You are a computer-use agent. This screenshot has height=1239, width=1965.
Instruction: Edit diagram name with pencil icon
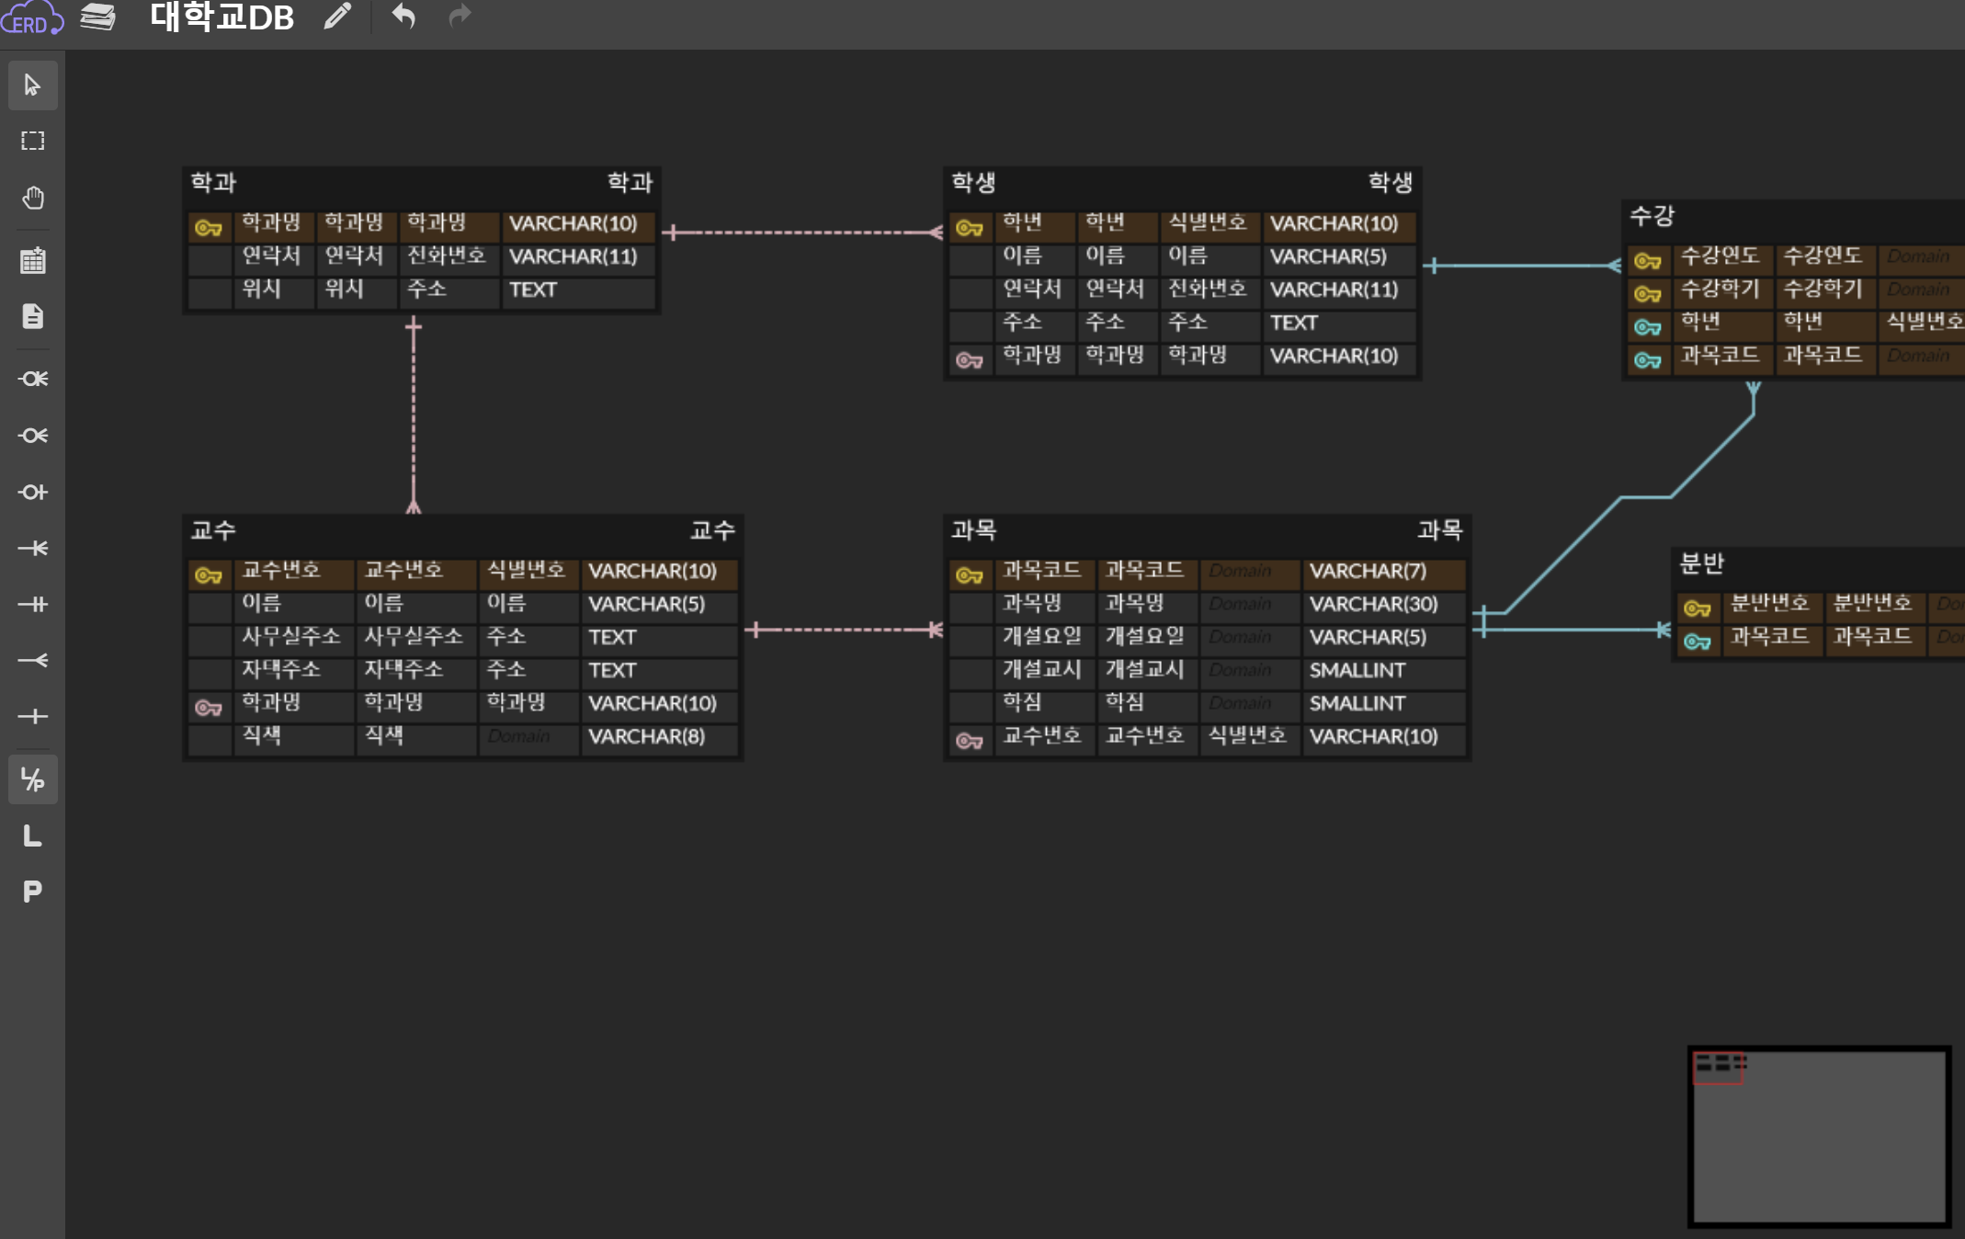pyautogui.click(x=337, y=16)
